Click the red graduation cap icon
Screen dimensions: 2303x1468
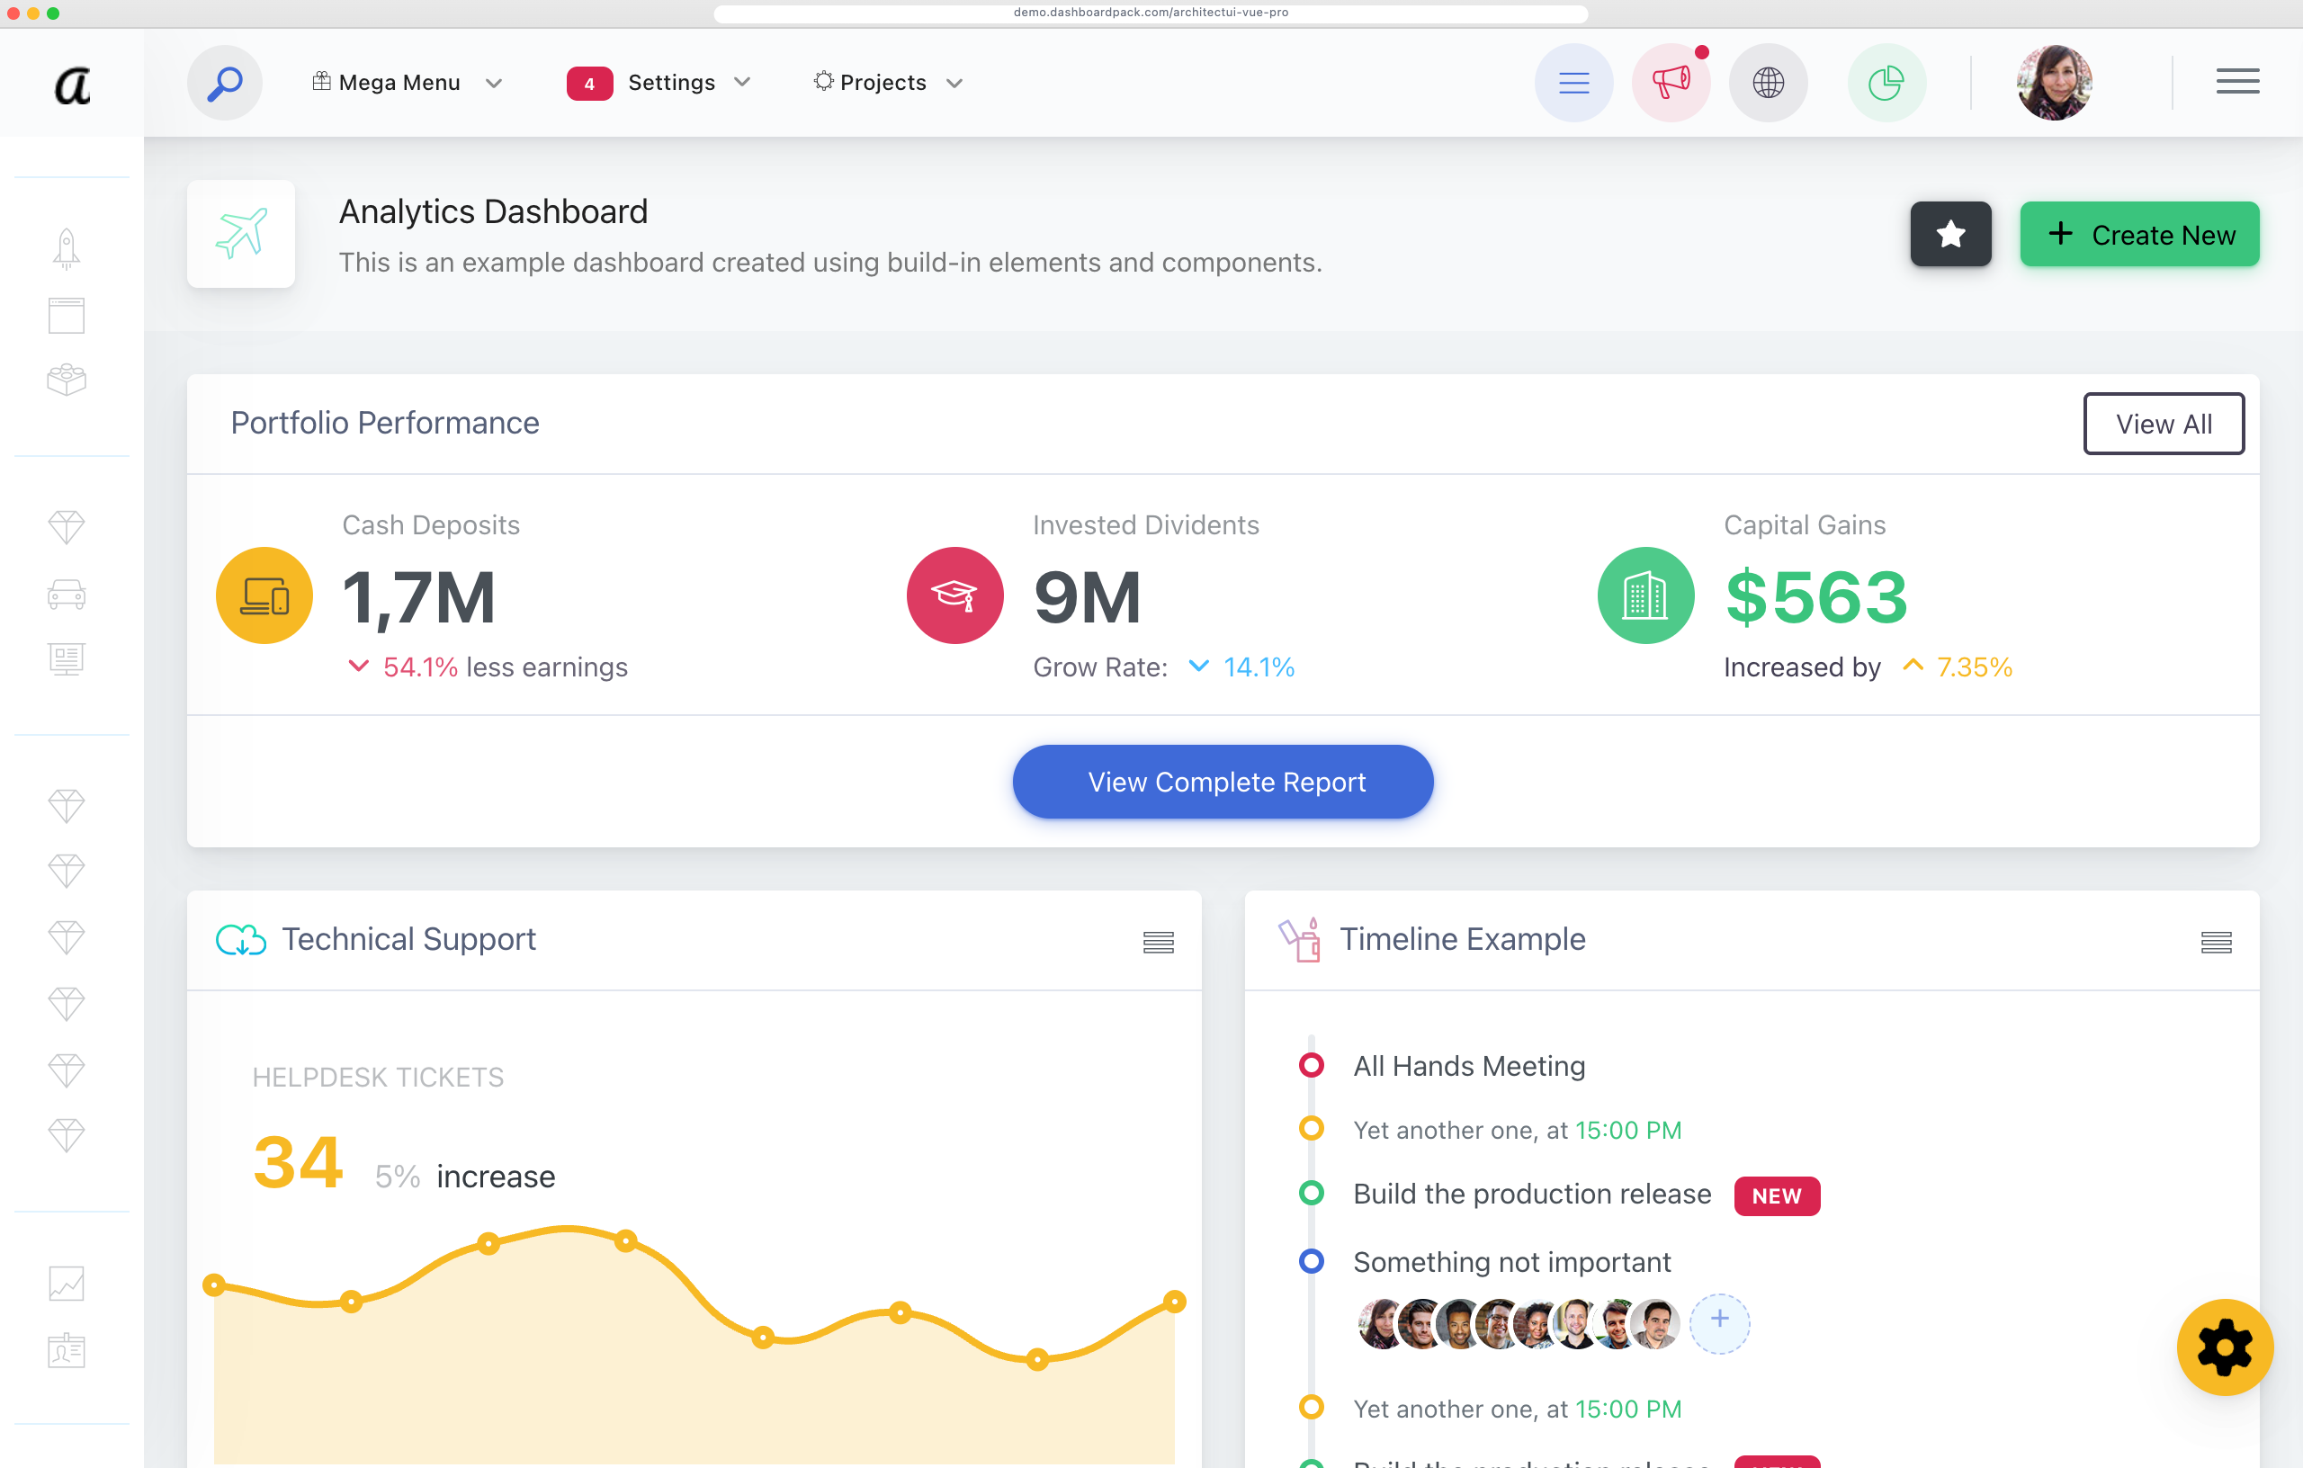[x=954, y=595]
